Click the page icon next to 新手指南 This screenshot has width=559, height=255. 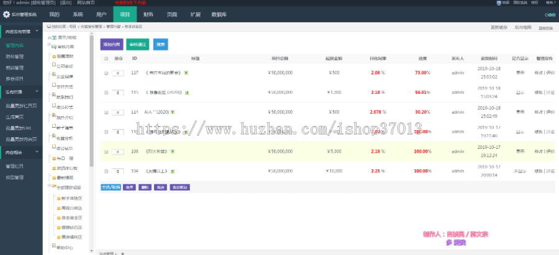(54, 126)
